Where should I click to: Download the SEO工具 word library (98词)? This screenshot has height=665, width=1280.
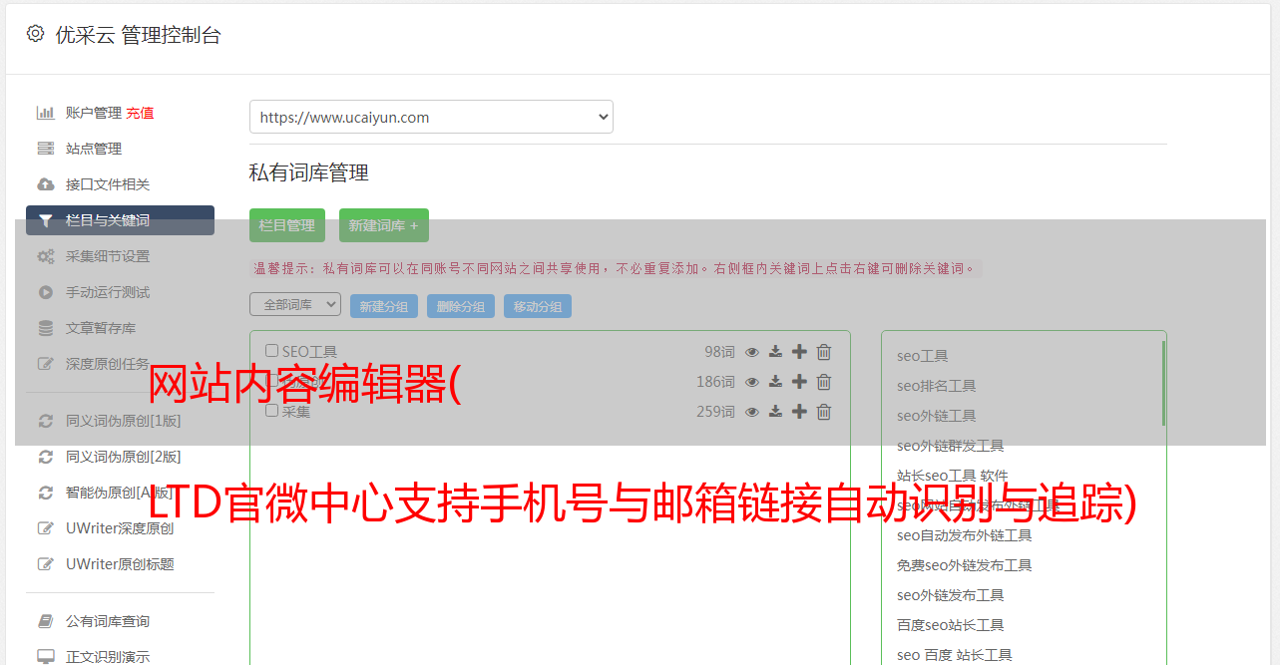pos(775,352)
